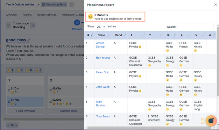Click the report Search input field
Image resolution: width=219 pixels, height=130 pixels.
(x=195, y=27)
